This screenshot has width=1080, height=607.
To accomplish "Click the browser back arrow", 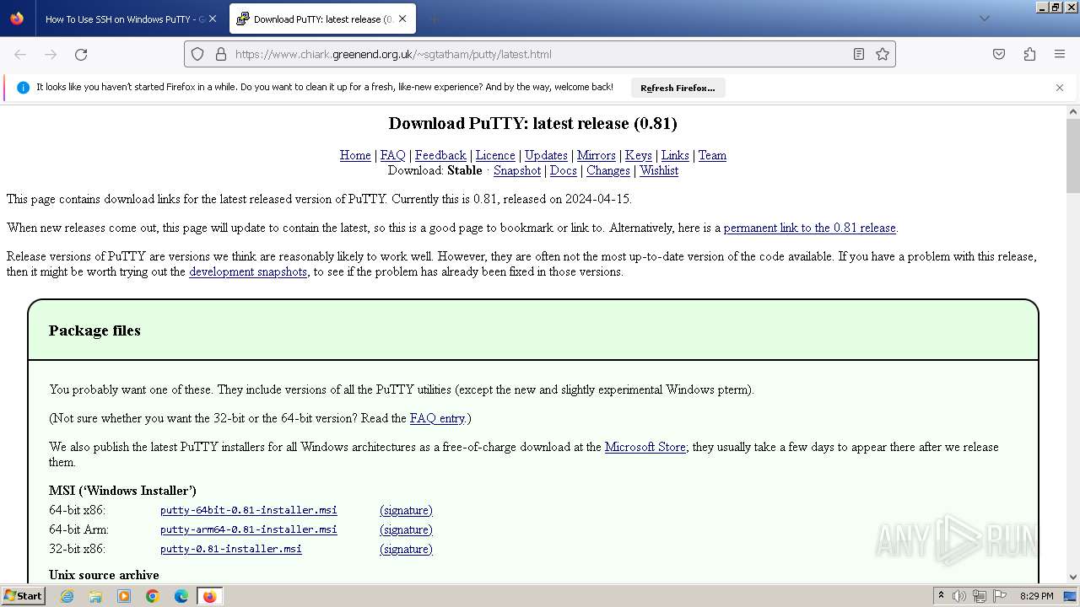I will tap(20, 54).
